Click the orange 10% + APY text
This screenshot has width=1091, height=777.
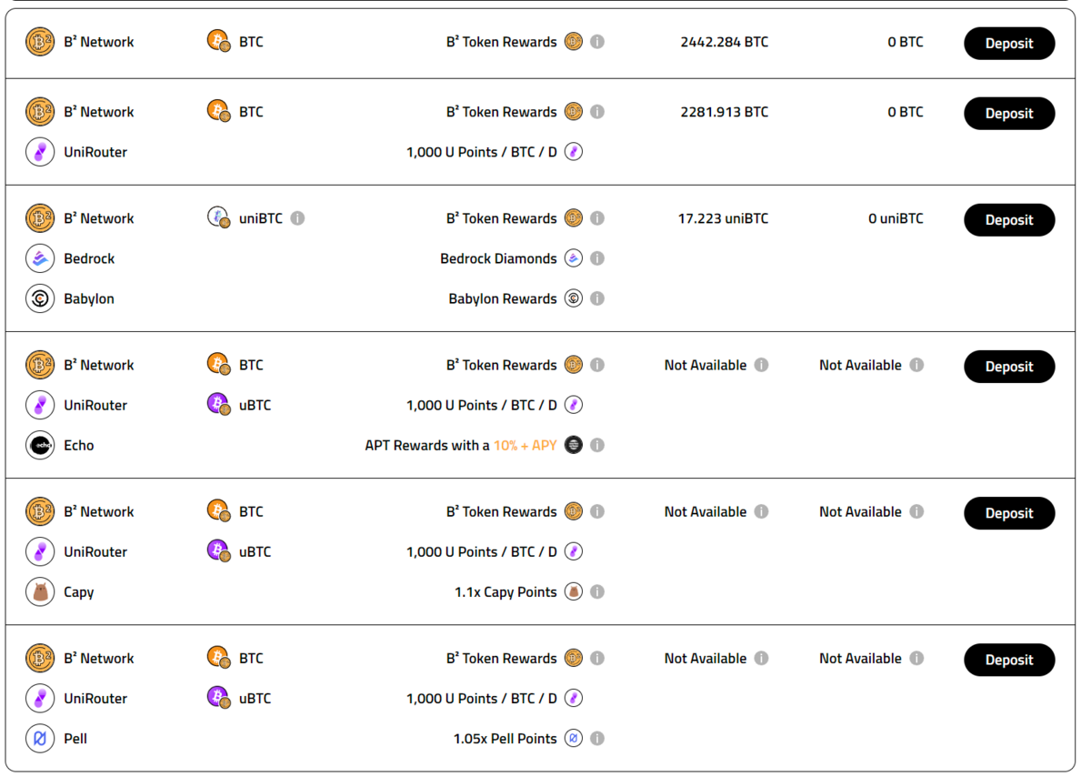[x=525, y=445]
